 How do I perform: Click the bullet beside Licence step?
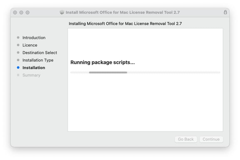click(x=18, y=45)
